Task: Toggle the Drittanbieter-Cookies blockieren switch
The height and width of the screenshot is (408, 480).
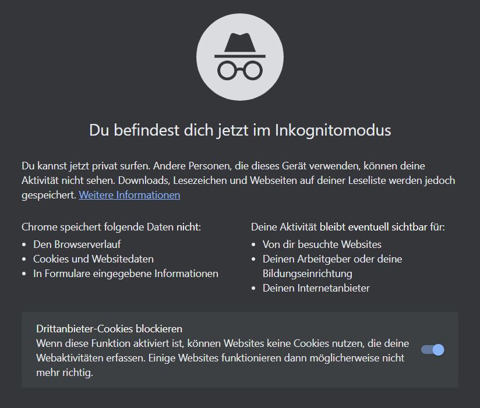Action: pos(433,350)
